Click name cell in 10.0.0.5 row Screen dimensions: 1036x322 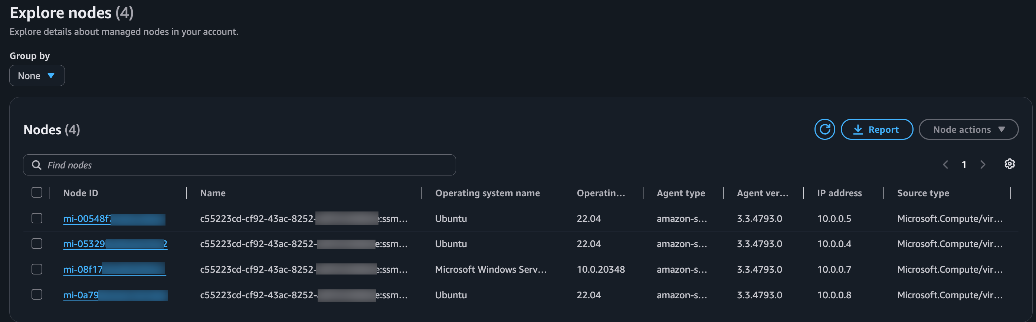click(304, 219)
